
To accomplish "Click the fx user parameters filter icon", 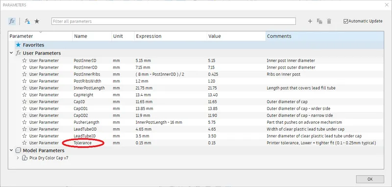I will pos(12,21).
